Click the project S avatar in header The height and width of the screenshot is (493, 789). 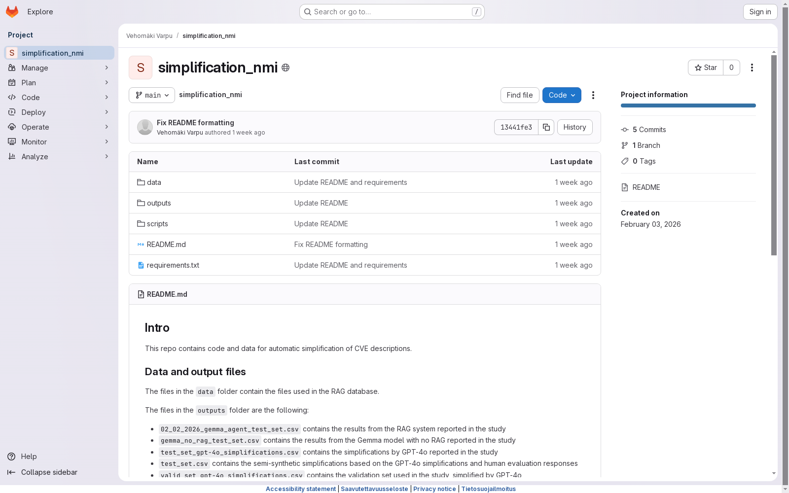click(141, 68)
